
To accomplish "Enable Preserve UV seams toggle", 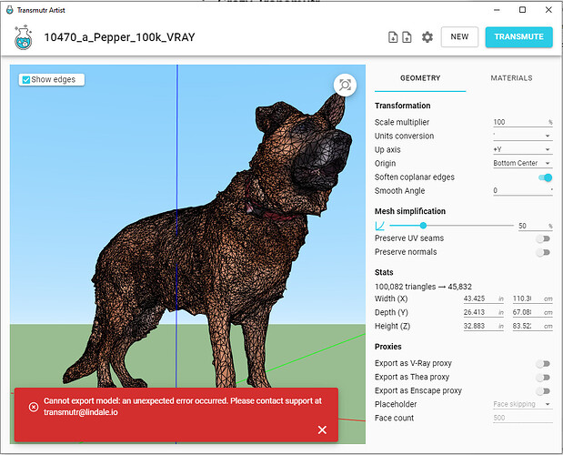I will tap(543, 238).
